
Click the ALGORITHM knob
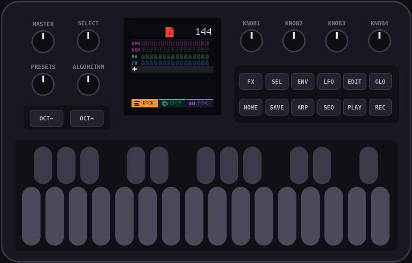(88, 84)
